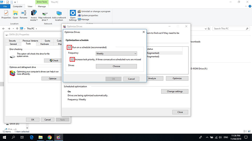Click OK in DATA Properties dialog
This screenshot has width=252, height=141.
[33, 120]
